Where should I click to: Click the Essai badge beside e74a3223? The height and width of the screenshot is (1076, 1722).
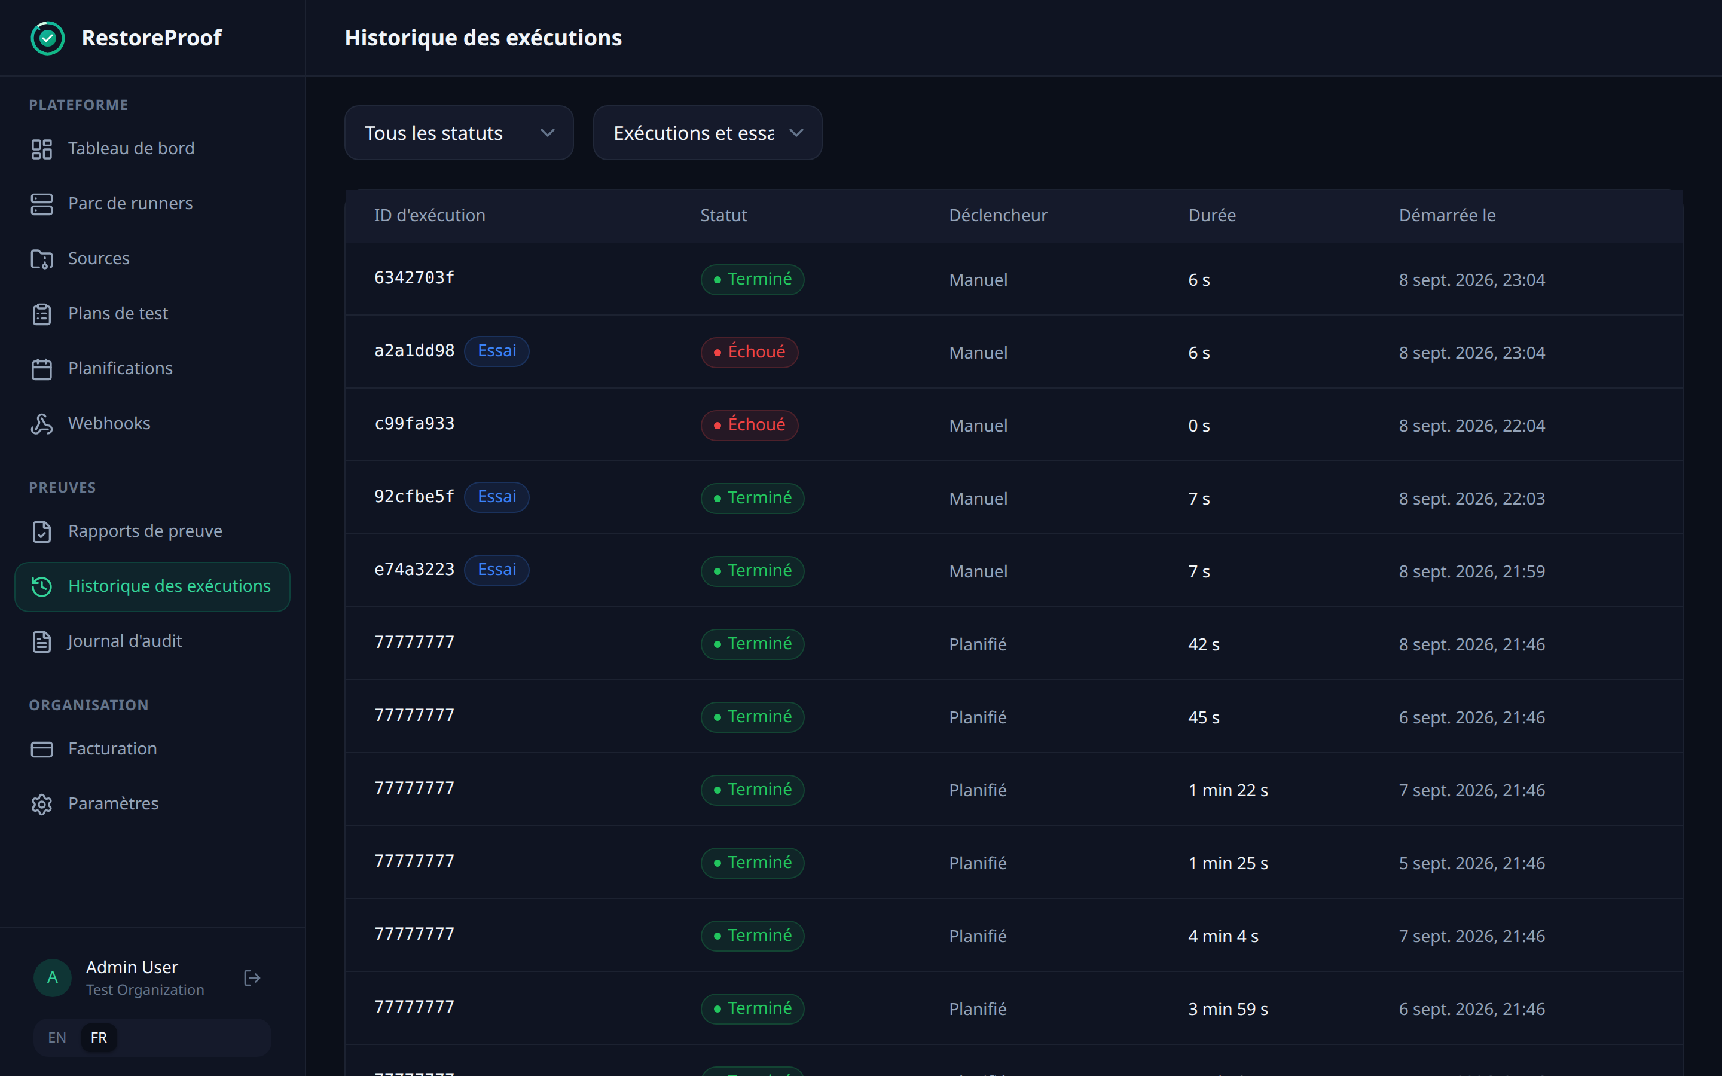497,570
